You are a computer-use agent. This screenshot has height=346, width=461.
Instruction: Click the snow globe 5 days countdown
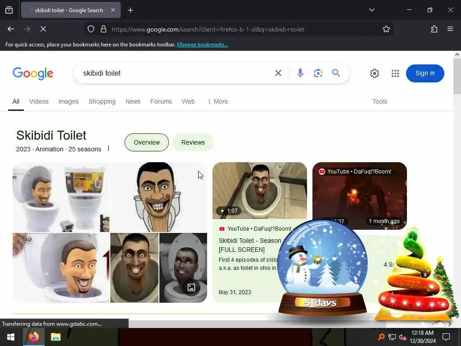click(x=322, y=268)
